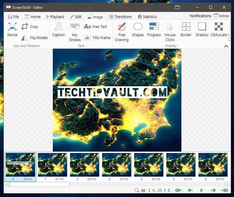Select frame 6 thumbnail
The height and width of the screenshot is (197, 234).
(x=213, y=167)
